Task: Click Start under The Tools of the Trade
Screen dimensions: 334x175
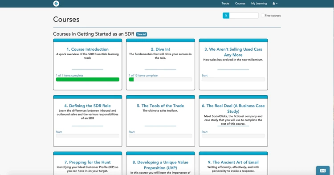Action: [132, 132]
